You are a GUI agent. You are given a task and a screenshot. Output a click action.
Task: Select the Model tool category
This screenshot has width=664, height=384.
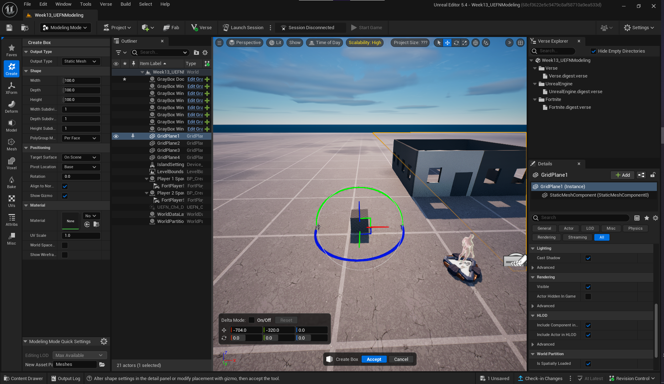click(11, 126)
